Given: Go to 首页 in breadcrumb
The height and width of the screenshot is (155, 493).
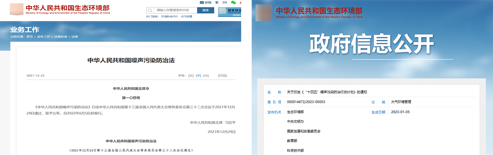Looking at the screenshot, I should pos(29,37).
